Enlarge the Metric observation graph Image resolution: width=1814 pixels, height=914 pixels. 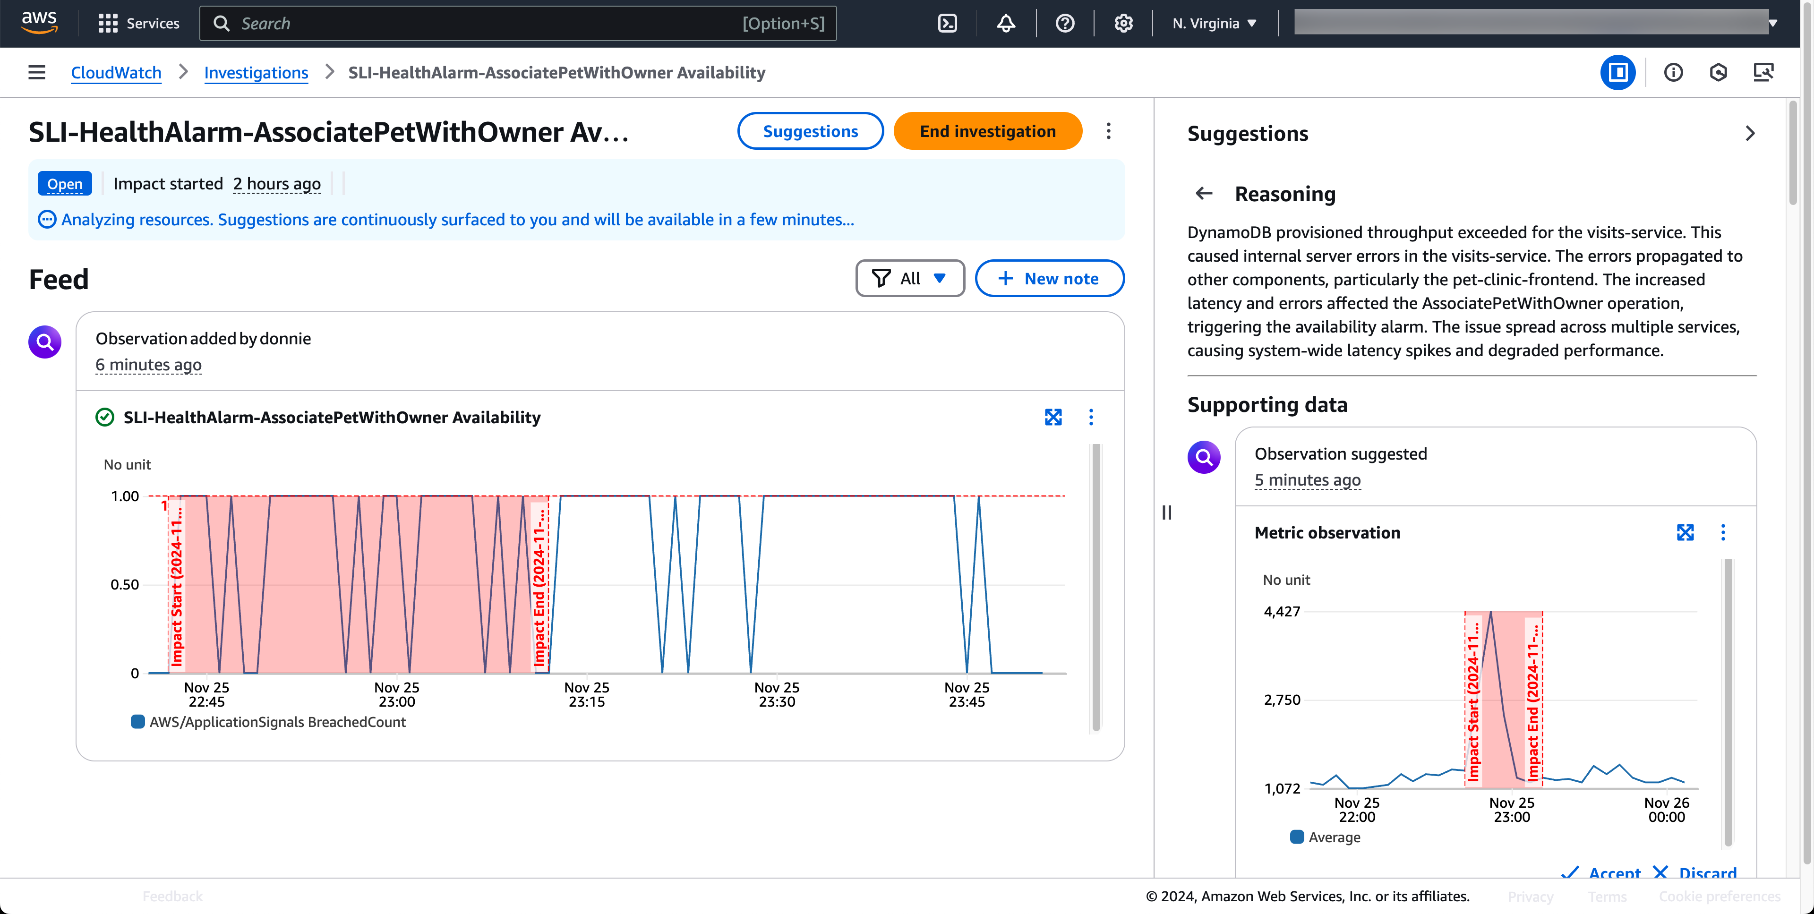tap(1685, 532)
